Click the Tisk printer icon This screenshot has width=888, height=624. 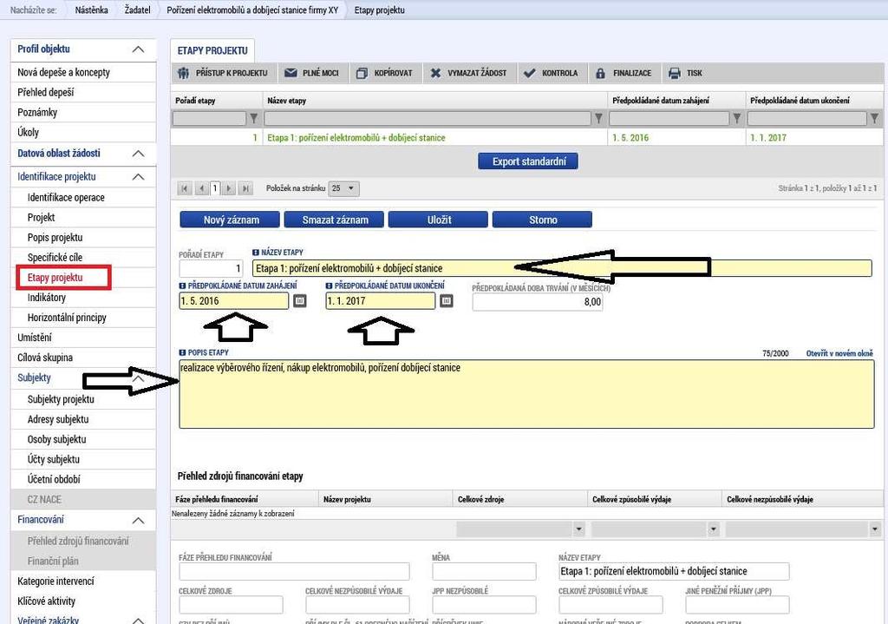click(x=674, y=73)
